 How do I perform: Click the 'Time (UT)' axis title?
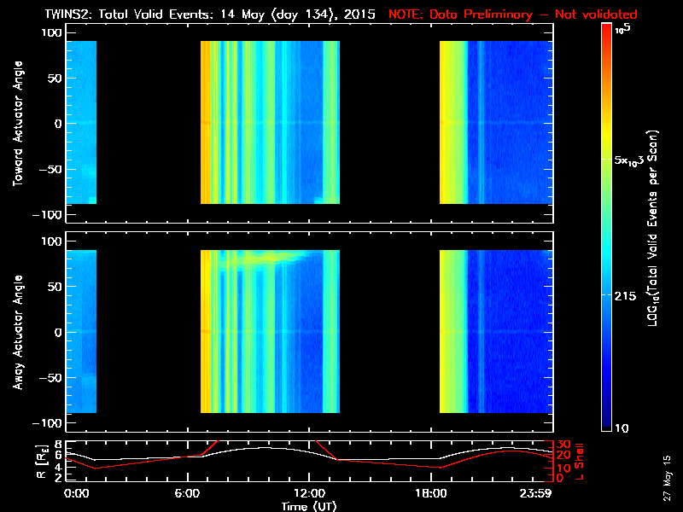click(309, 506)
